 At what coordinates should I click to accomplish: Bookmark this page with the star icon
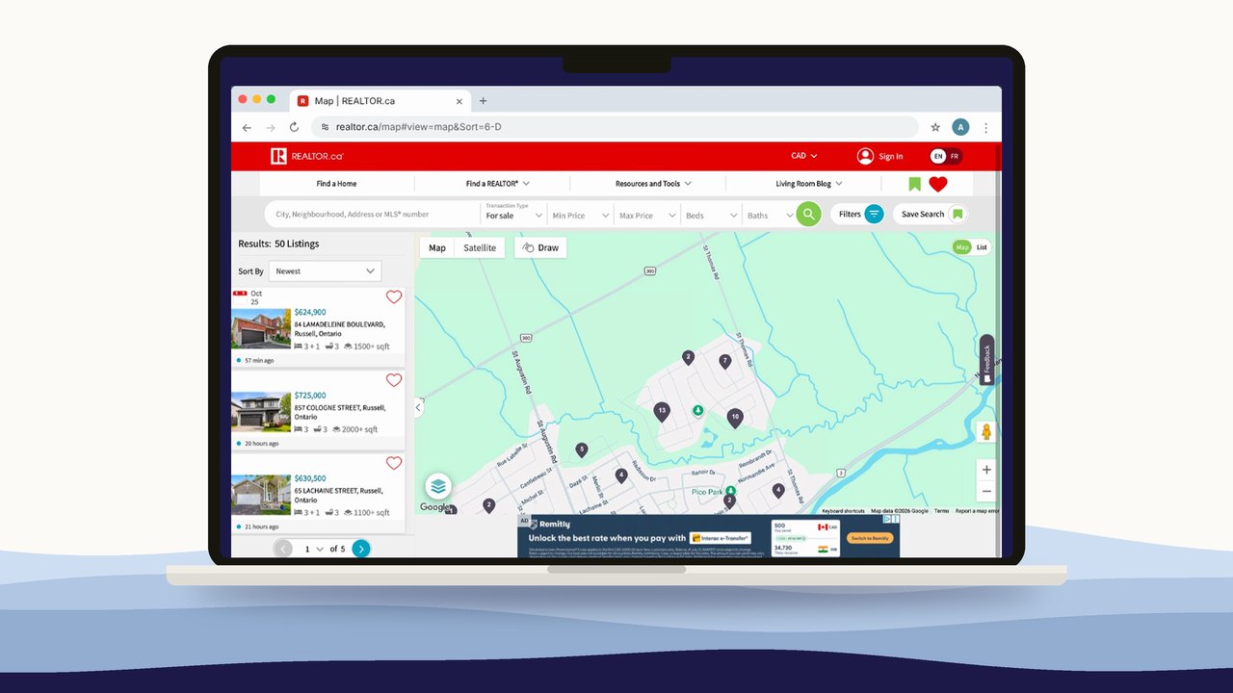click(935, 127)
